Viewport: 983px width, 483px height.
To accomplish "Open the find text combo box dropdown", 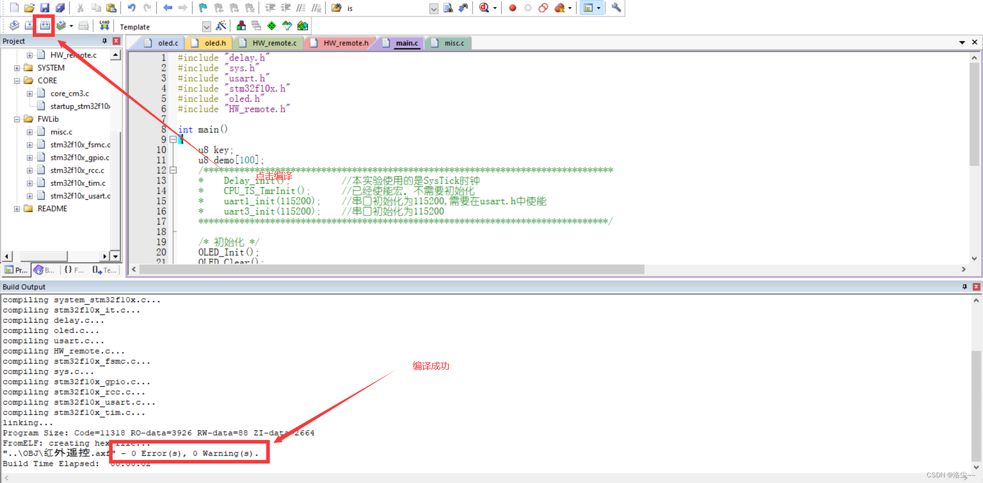I will click(434, 8).
